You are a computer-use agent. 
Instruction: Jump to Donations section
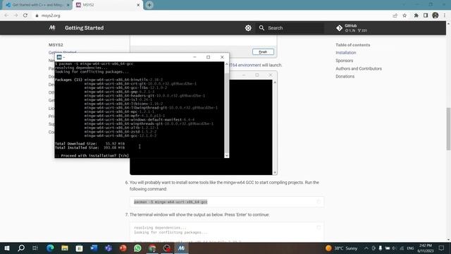click(x=345, y=76)
